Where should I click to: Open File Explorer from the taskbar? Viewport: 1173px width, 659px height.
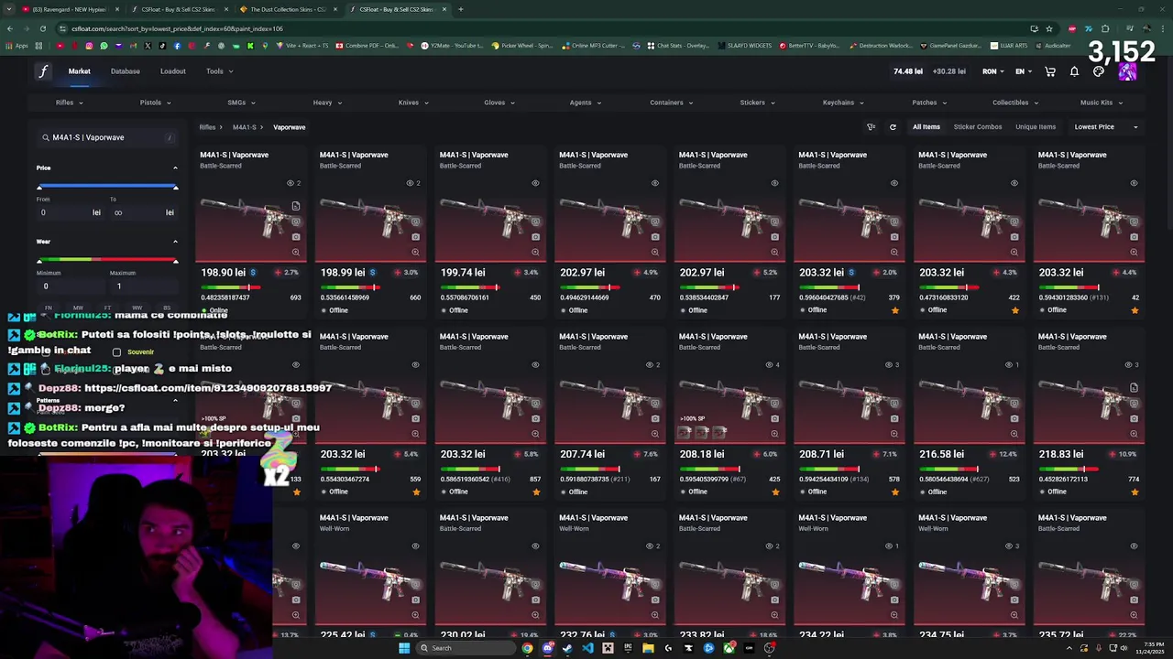click(x=648, y=648)
